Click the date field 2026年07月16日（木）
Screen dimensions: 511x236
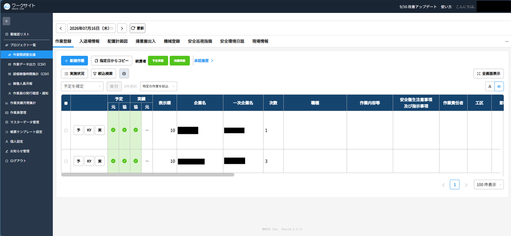[92, 28]
